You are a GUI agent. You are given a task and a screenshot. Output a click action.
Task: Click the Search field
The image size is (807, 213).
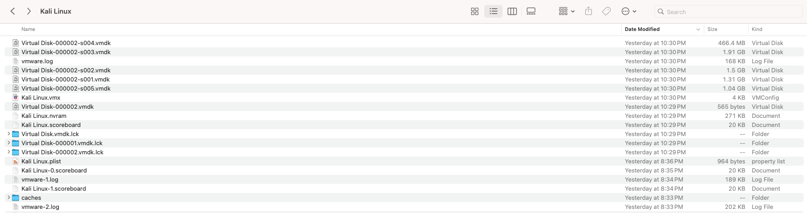pos(728,11)
